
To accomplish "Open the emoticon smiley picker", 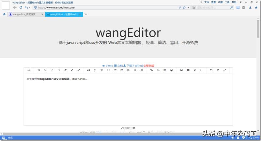I will (x=172, y=70).
